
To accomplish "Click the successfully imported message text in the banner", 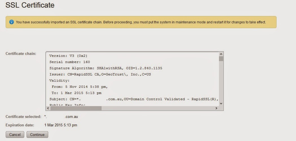I will tap(141, 22).
